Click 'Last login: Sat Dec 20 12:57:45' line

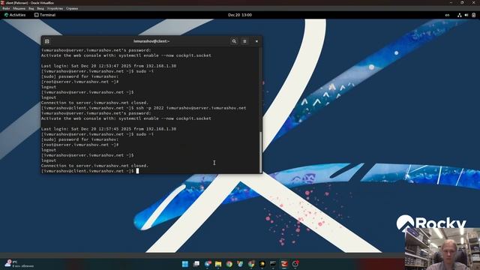[109, 129]
